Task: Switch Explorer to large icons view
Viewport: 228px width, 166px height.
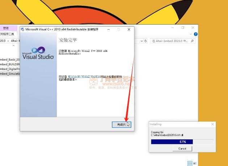Action: tap(195, 163)
